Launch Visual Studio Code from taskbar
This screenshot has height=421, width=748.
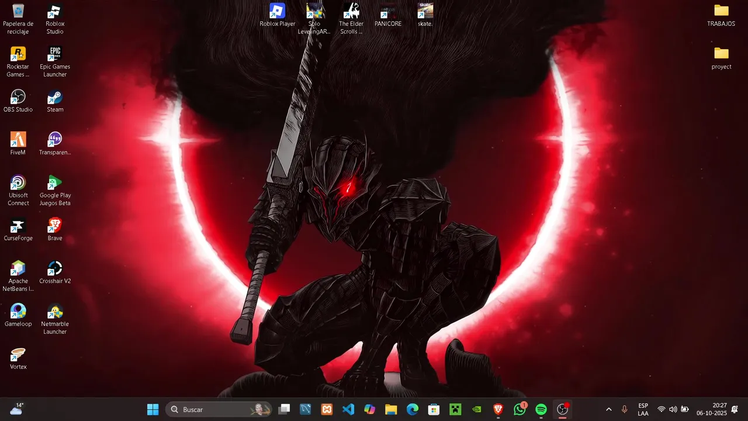point(348,409)
